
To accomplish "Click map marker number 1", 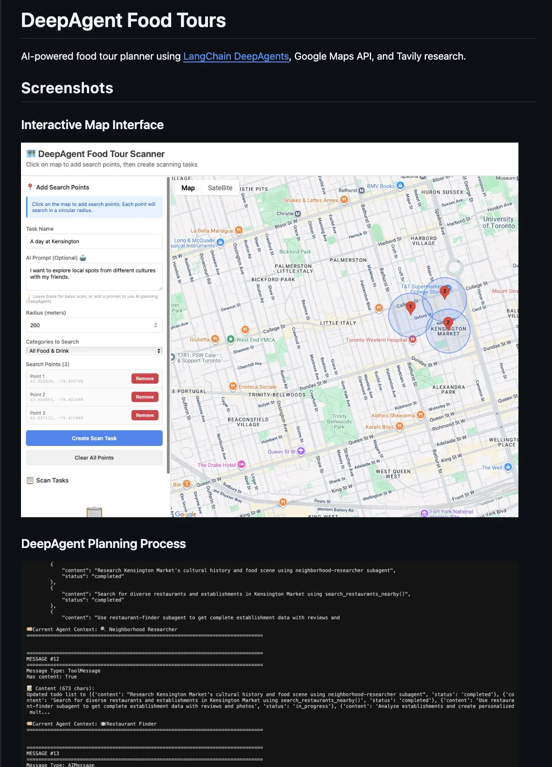I will click(x=410, y=307).
